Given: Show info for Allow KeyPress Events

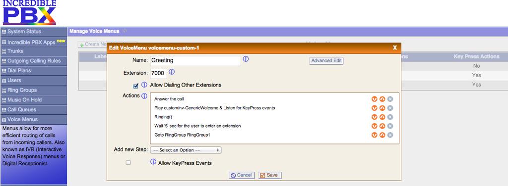Looking at the screenshot, I should [153, 162].
